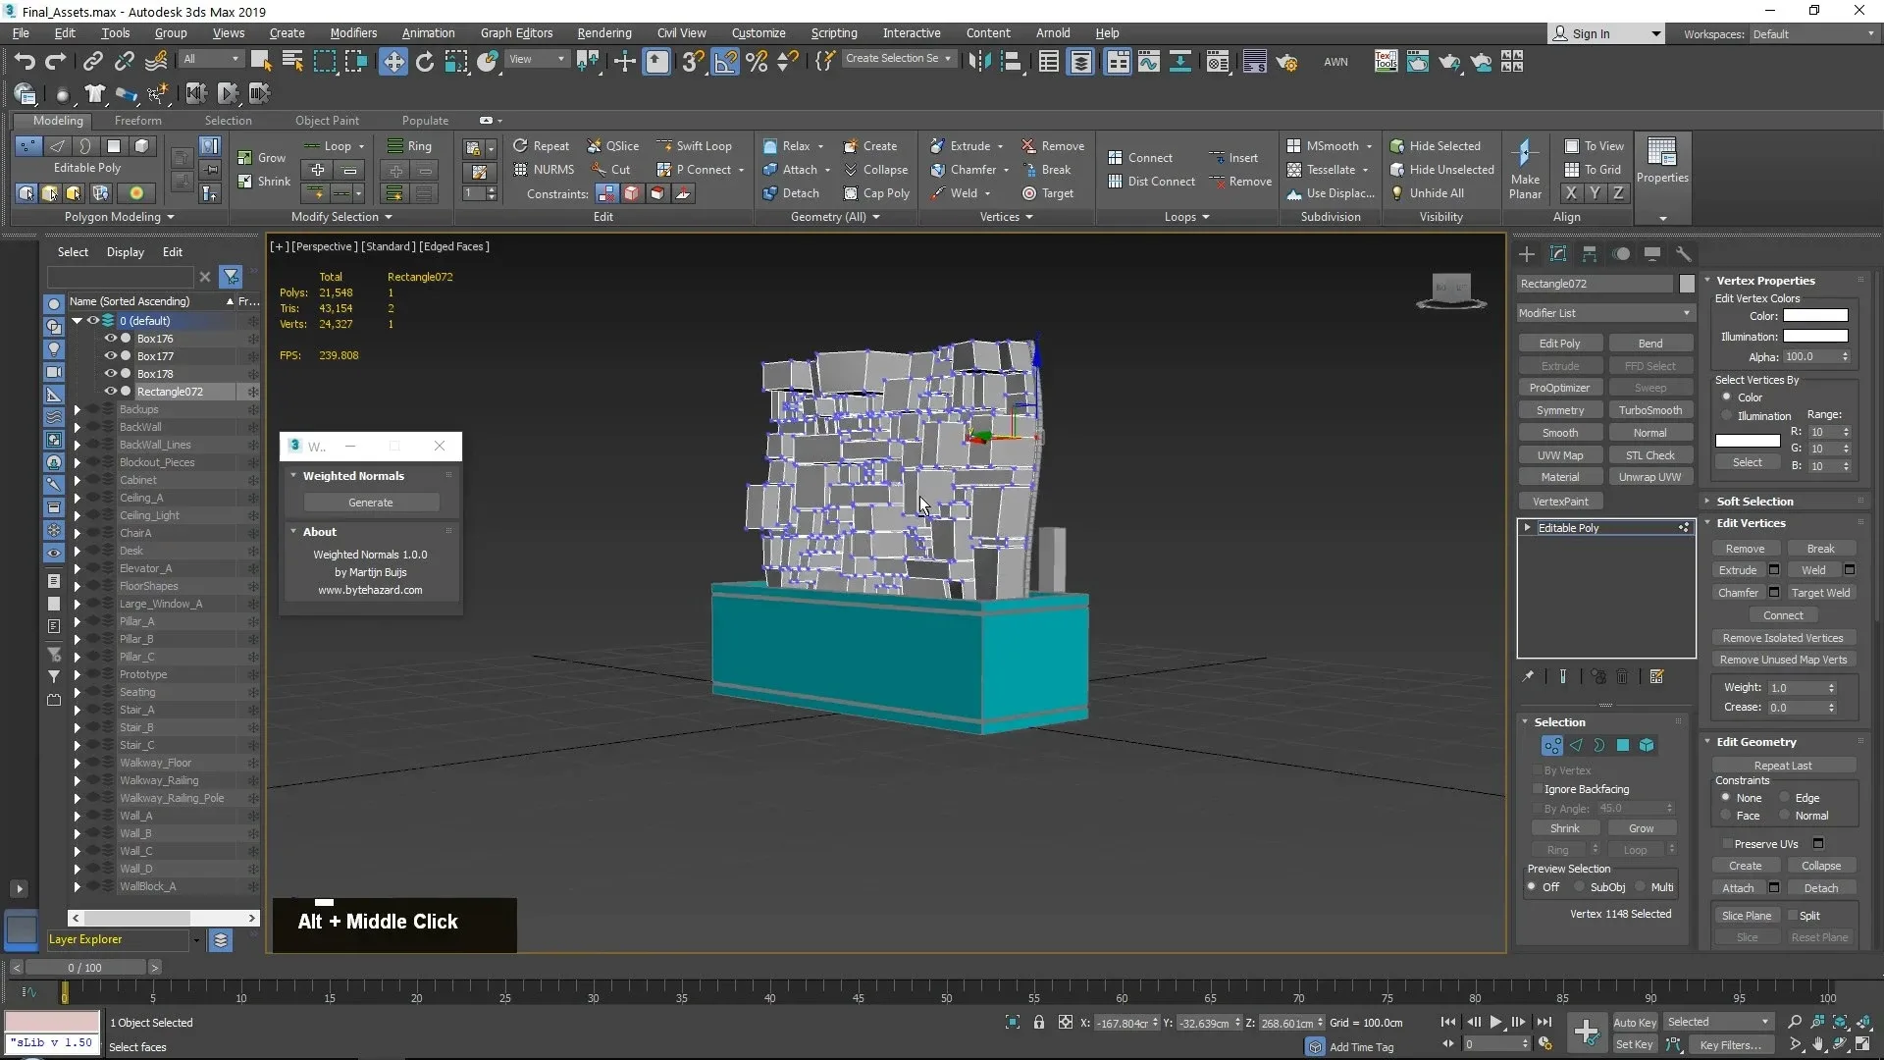Select Edge sub-object level in Selection rollout

[1576, 746]
